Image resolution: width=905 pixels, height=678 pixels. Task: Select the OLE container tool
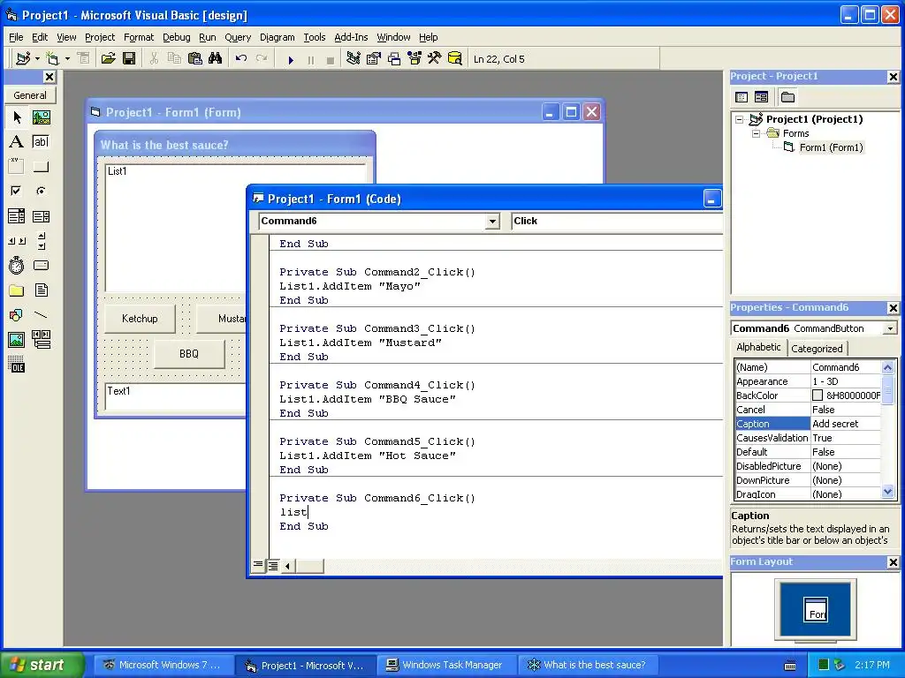[x=17, y=365]
